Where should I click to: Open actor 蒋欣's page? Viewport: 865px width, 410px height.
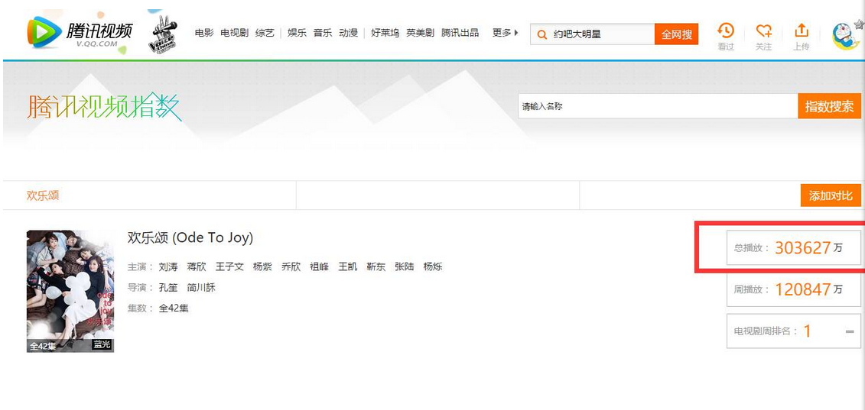(197, 267)
